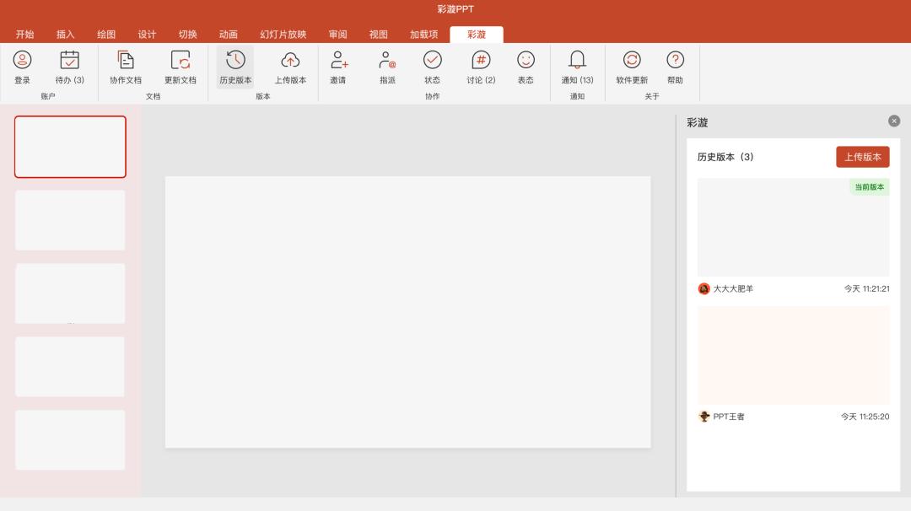Open the 讨论 (2) discussion panel

coord(479,67)
